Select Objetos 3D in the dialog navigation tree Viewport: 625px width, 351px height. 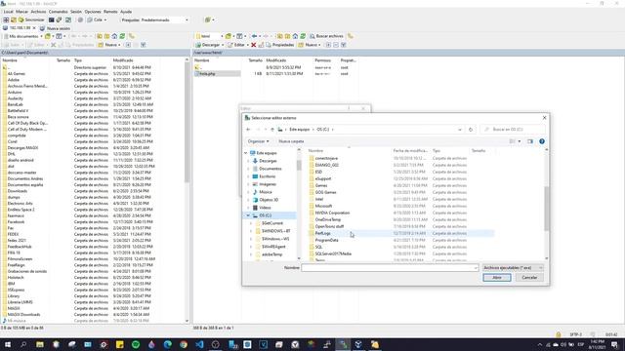pos(269,200)
